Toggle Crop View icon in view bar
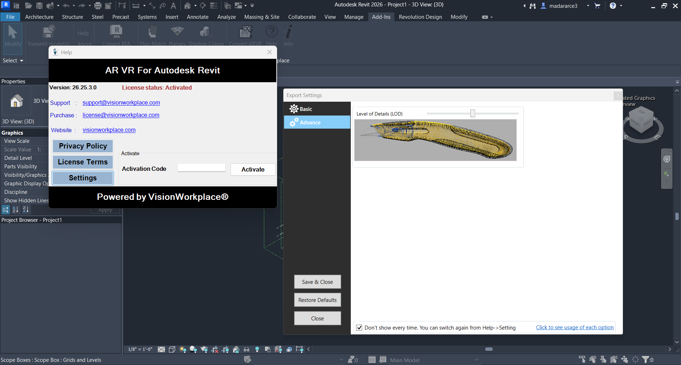Viewport: 681px width, 365px height. coord(215,349)
